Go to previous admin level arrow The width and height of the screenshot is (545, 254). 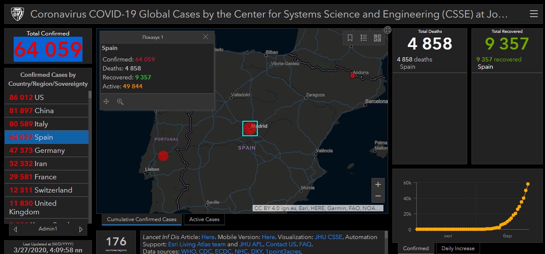click(15, 229)
